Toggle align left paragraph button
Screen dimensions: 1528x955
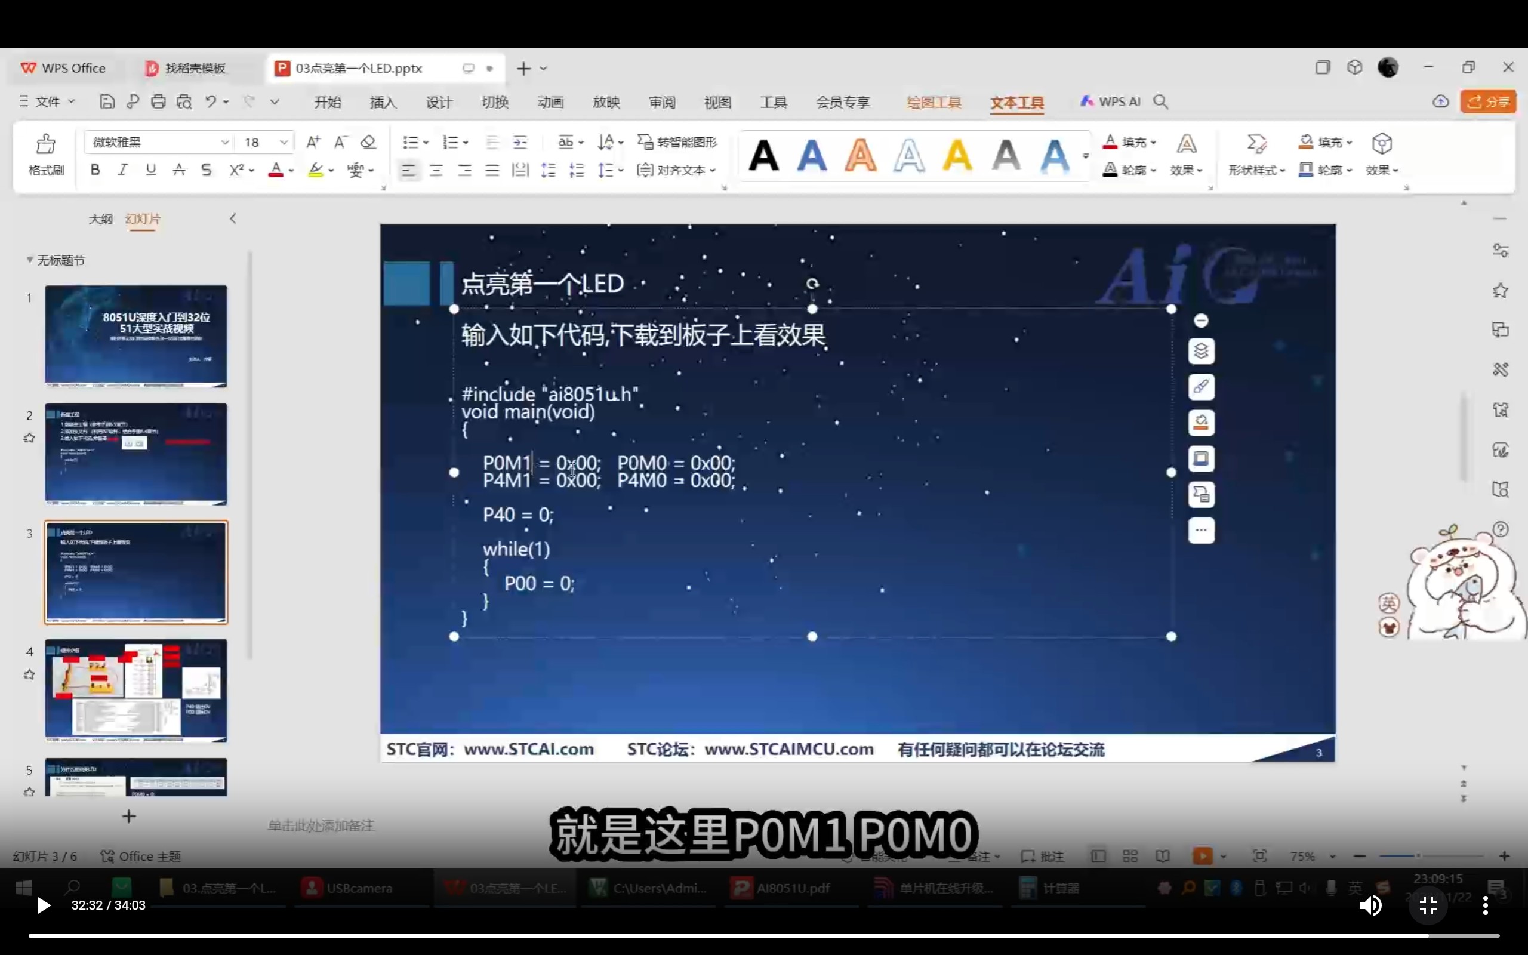pyautogui.click(x=408, y=170)
